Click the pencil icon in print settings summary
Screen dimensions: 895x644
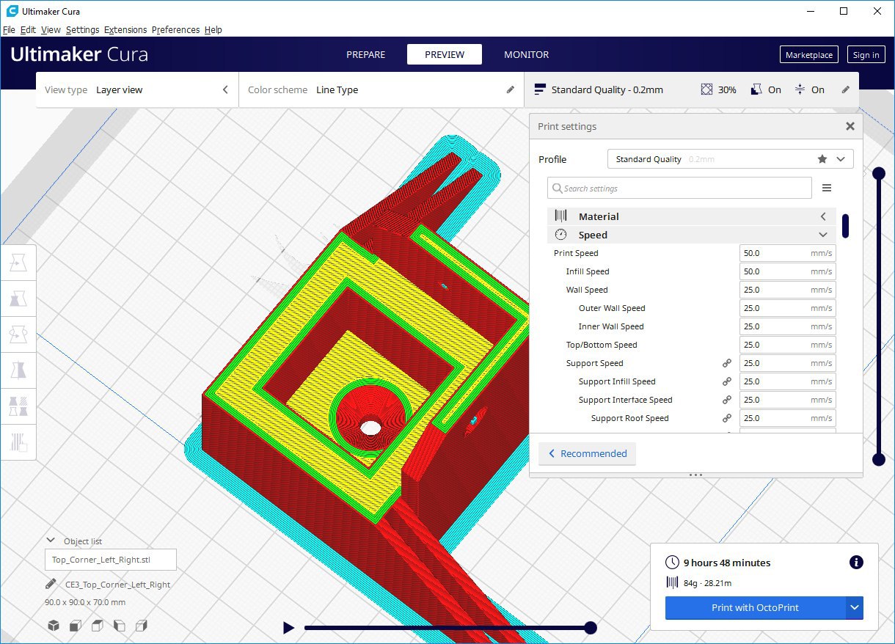[846, 89]
